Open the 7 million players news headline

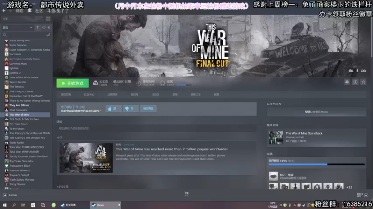(171, 149)
